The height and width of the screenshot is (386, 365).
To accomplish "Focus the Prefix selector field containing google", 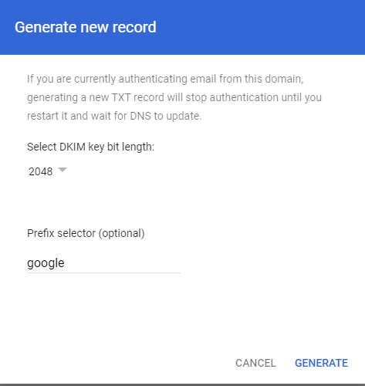I will coord(104,263).
